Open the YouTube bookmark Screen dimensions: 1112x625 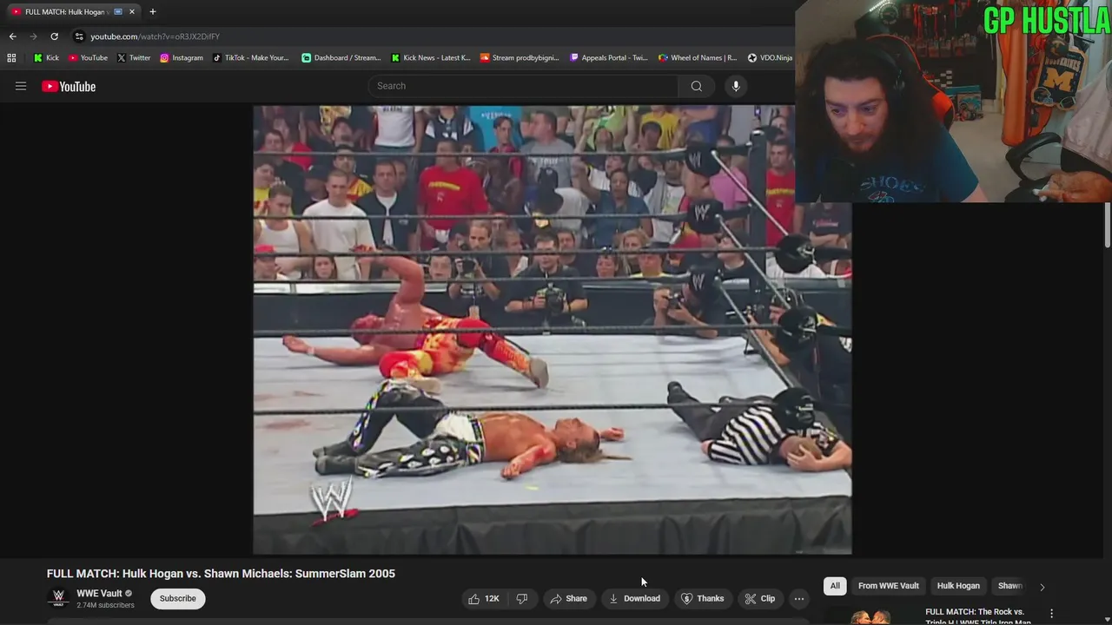[x=88, y=58]
